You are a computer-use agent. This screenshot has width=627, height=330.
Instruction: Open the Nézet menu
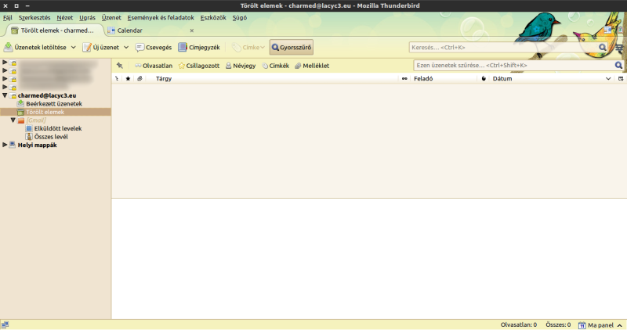coord(65,17)
